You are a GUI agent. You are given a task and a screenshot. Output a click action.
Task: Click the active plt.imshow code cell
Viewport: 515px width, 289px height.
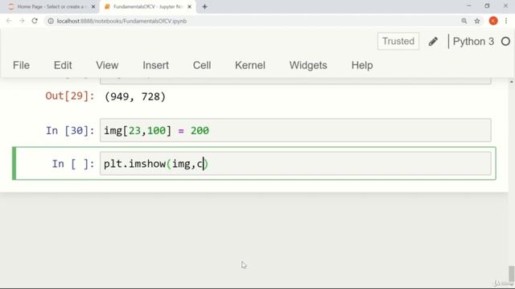point(295,164)
